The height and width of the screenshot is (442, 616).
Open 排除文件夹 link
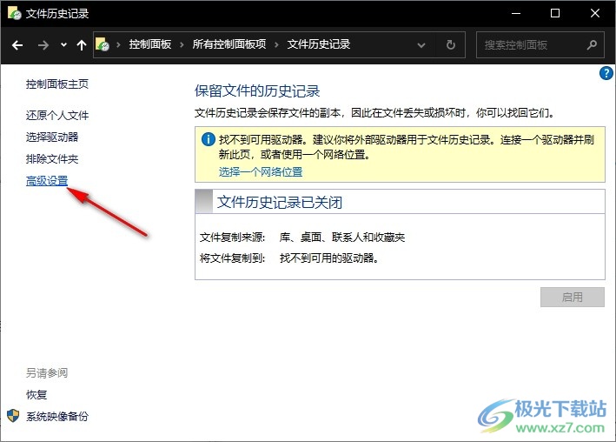[52, 159]
